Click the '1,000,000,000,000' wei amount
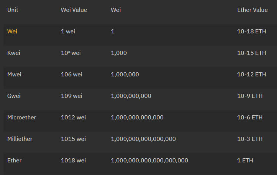Screen dimensions: 277x175 click(x=137, y=118)
